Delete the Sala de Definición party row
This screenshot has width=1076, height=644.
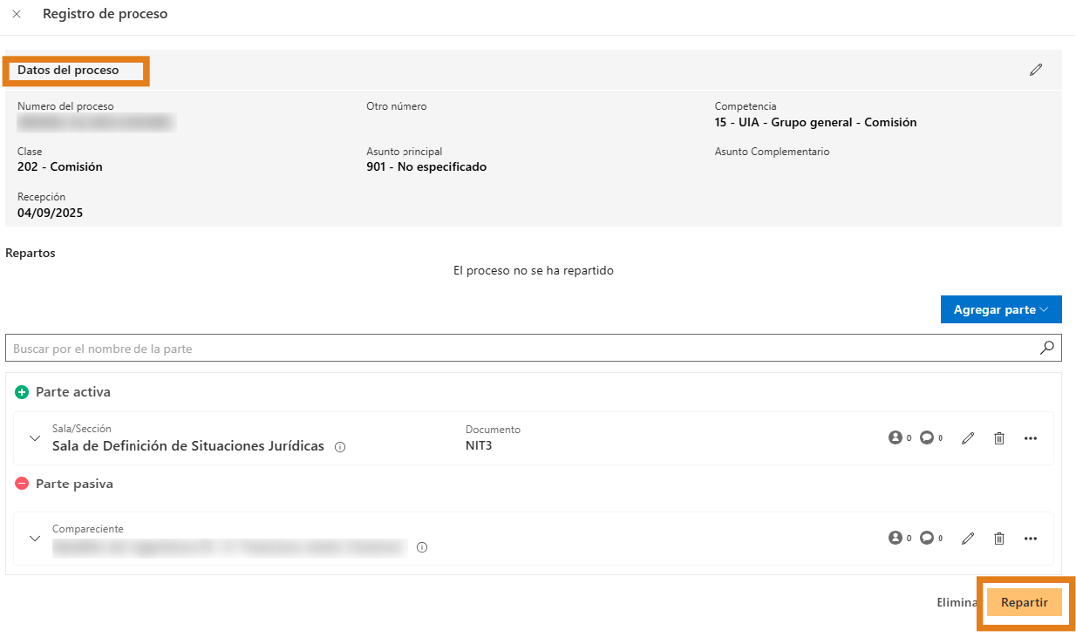coord(999,438)
